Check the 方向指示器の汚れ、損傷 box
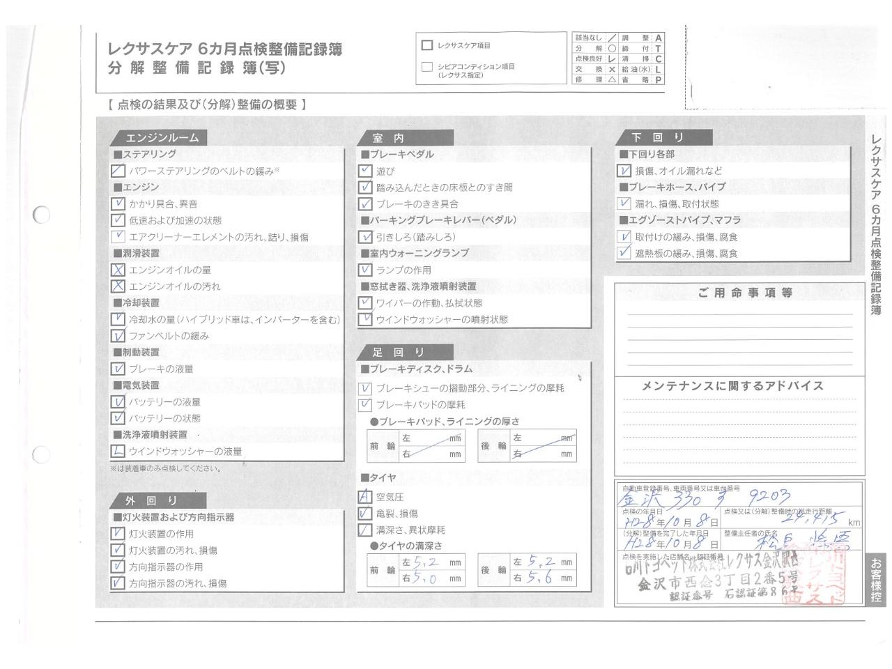This screenshot has width=892, height=669. click(x=118, y=583)
